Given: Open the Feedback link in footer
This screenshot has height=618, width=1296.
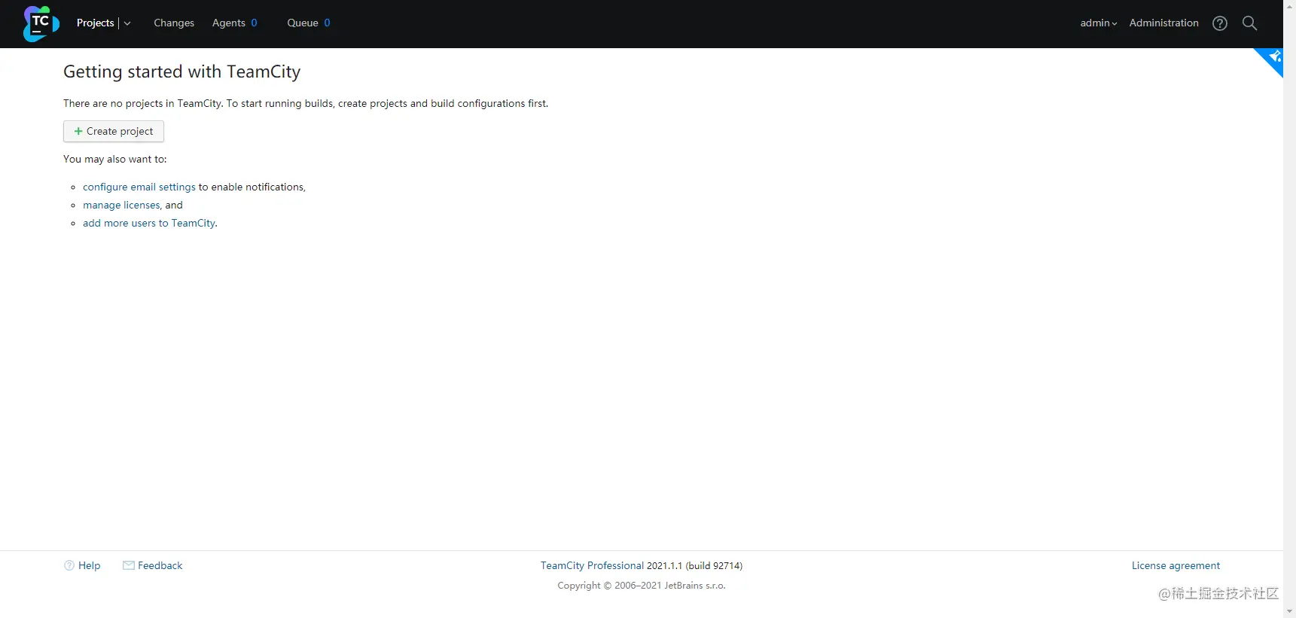Looking at the screenshot, I should 153,566.
